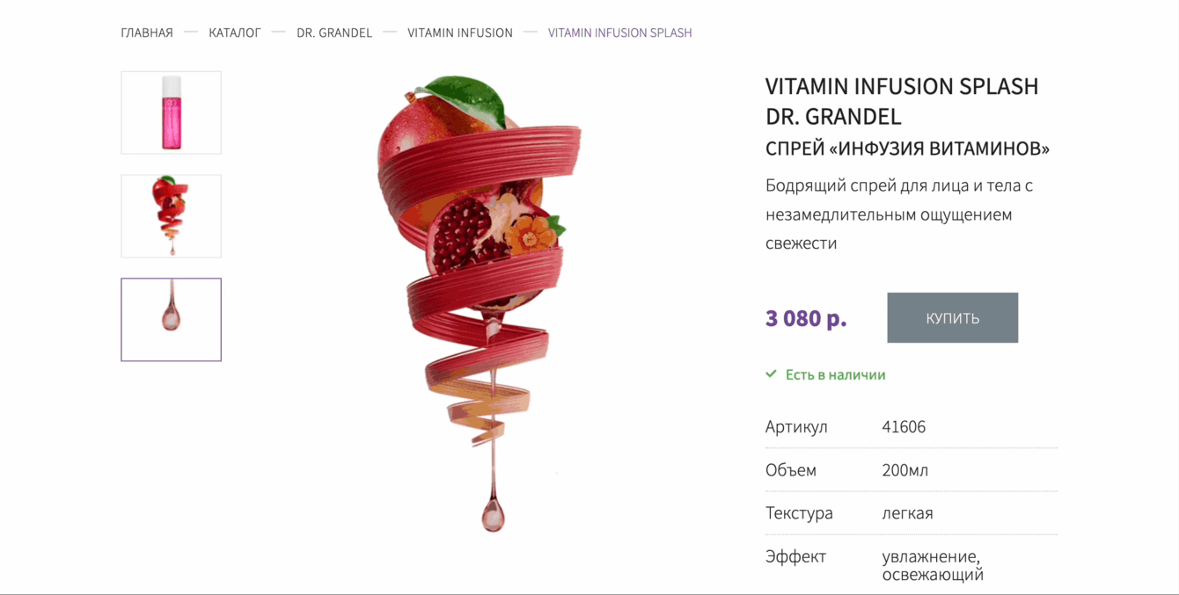Click the product title VITAMIN INFUSION SPLASH
Viewport: 1179px width, 595px height.
(902, 86)
